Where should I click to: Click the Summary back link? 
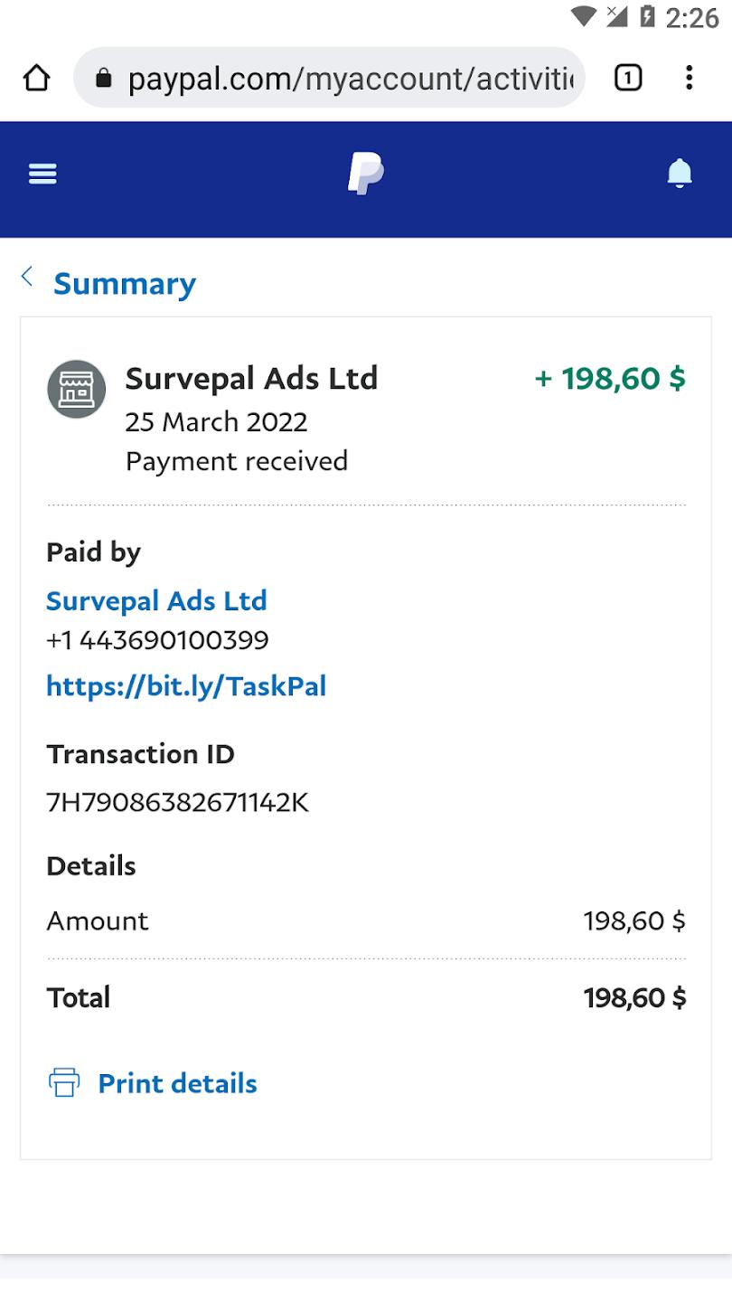coord(124,284)
